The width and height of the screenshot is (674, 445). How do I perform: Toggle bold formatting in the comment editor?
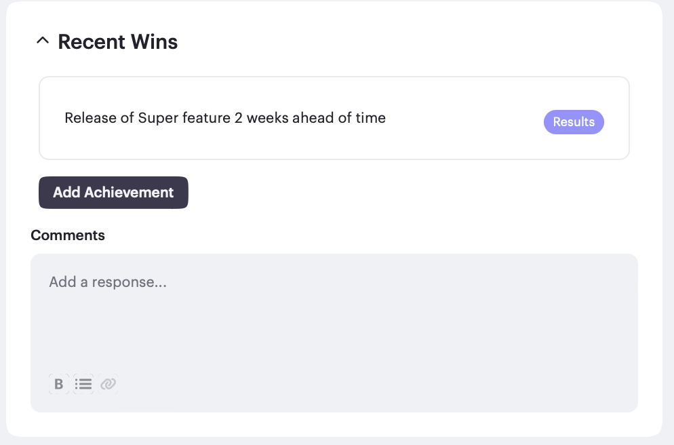(59, 384)
